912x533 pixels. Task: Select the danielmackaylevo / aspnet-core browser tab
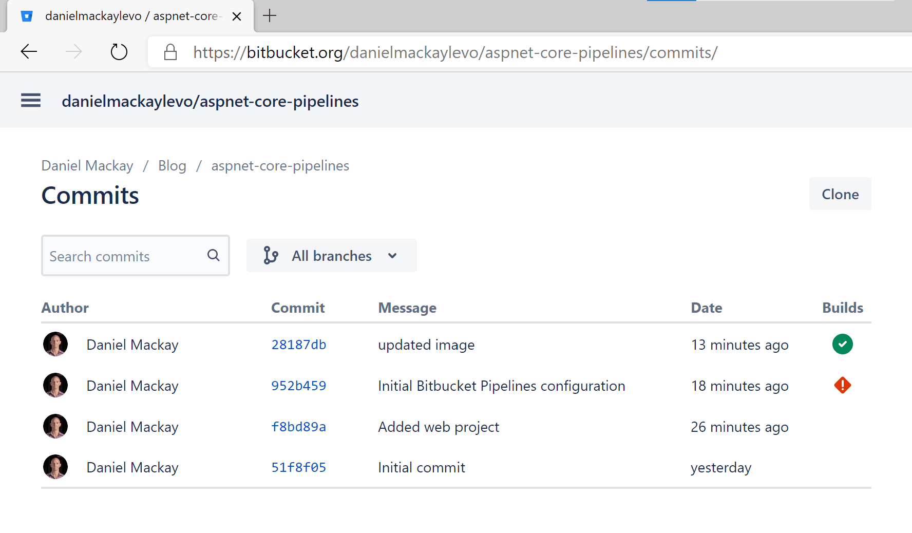click(x=131, y=16)
